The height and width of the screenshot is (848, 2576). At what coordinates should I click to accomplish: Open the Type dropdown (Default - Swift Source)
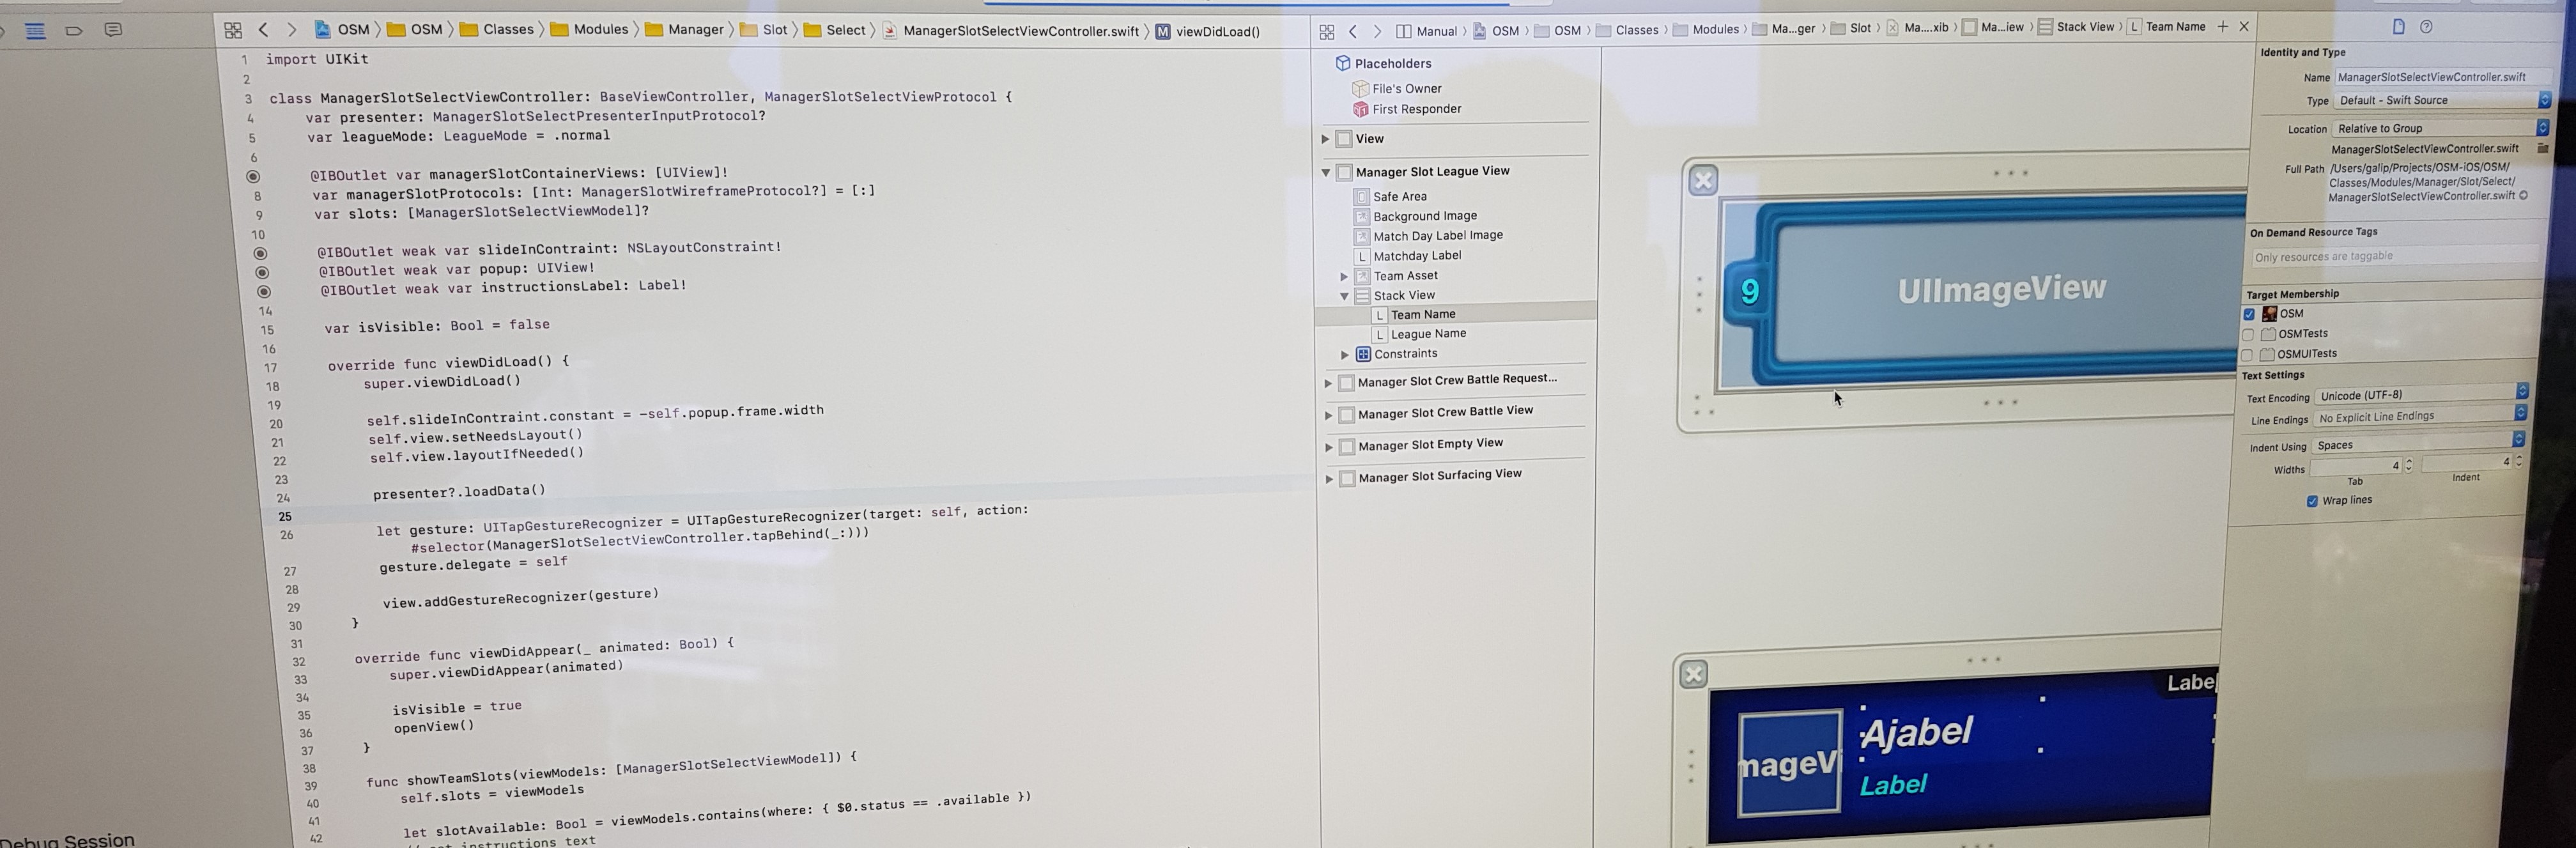(x=2443, y=100)
